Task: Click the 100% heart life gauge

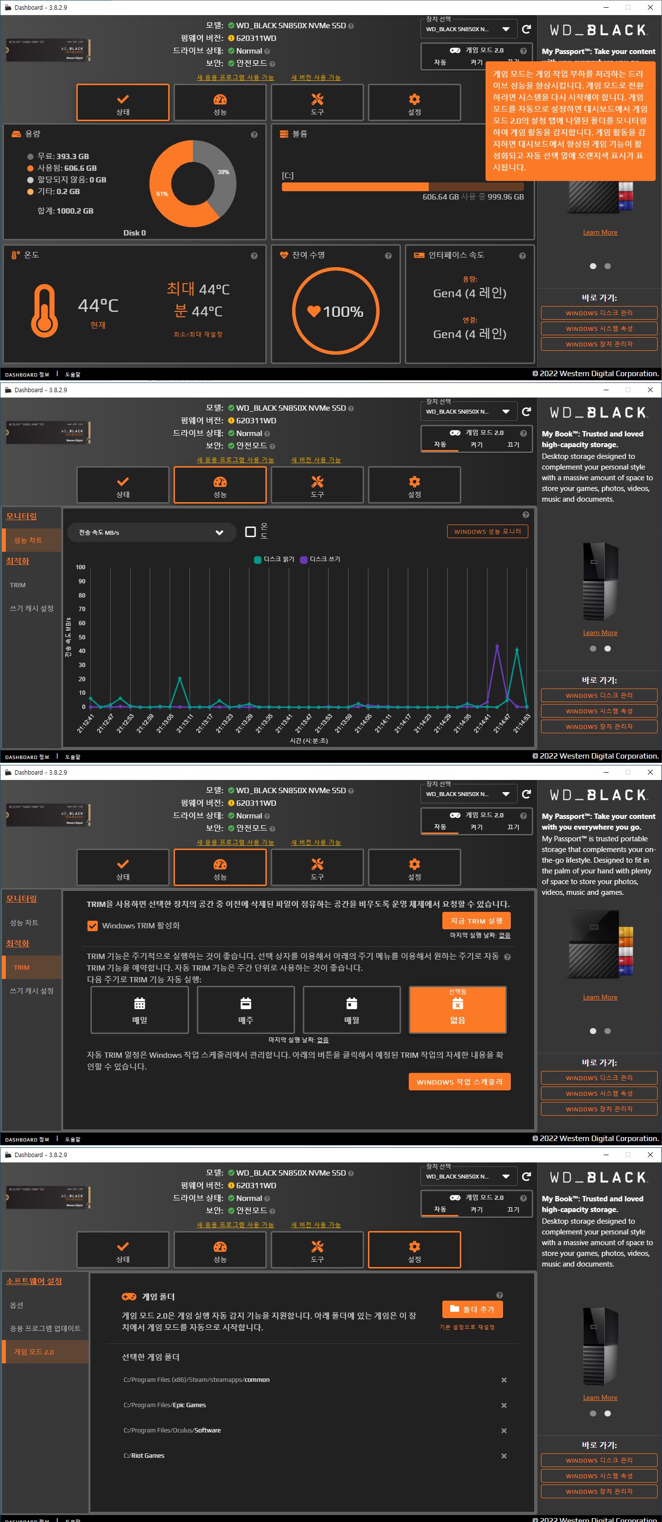Action: pos(335,311)
